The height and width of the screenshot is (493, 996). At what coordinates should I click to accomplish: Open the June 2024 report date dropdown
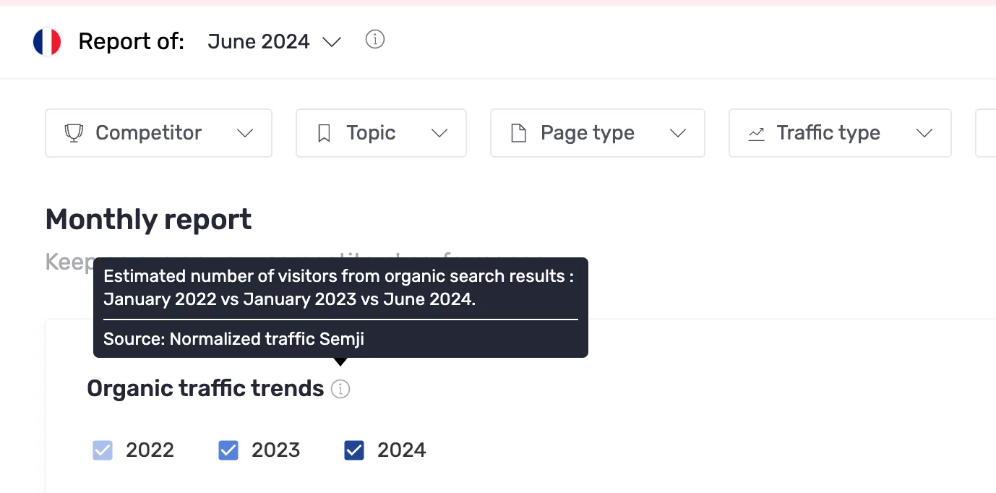pyautogui.click(x=274, y=42)
